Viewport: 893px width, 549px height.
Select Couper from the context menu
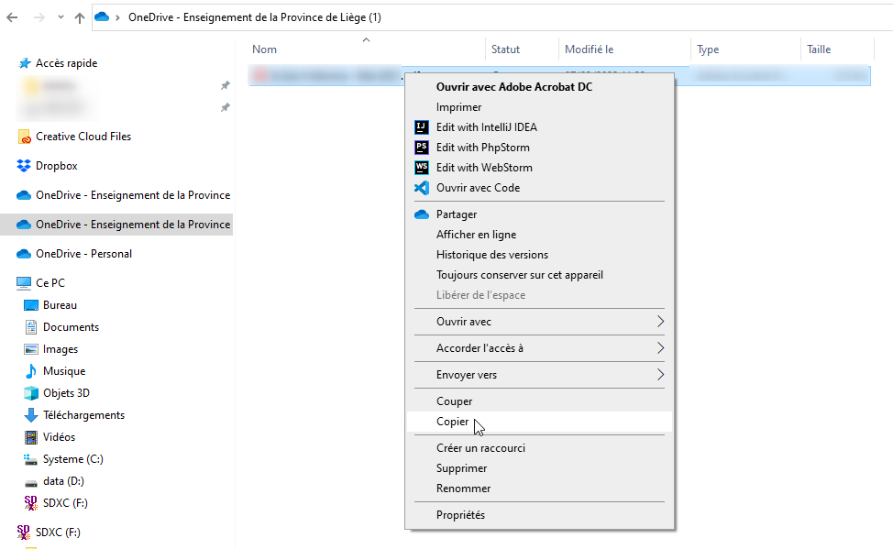click(454, 401)
